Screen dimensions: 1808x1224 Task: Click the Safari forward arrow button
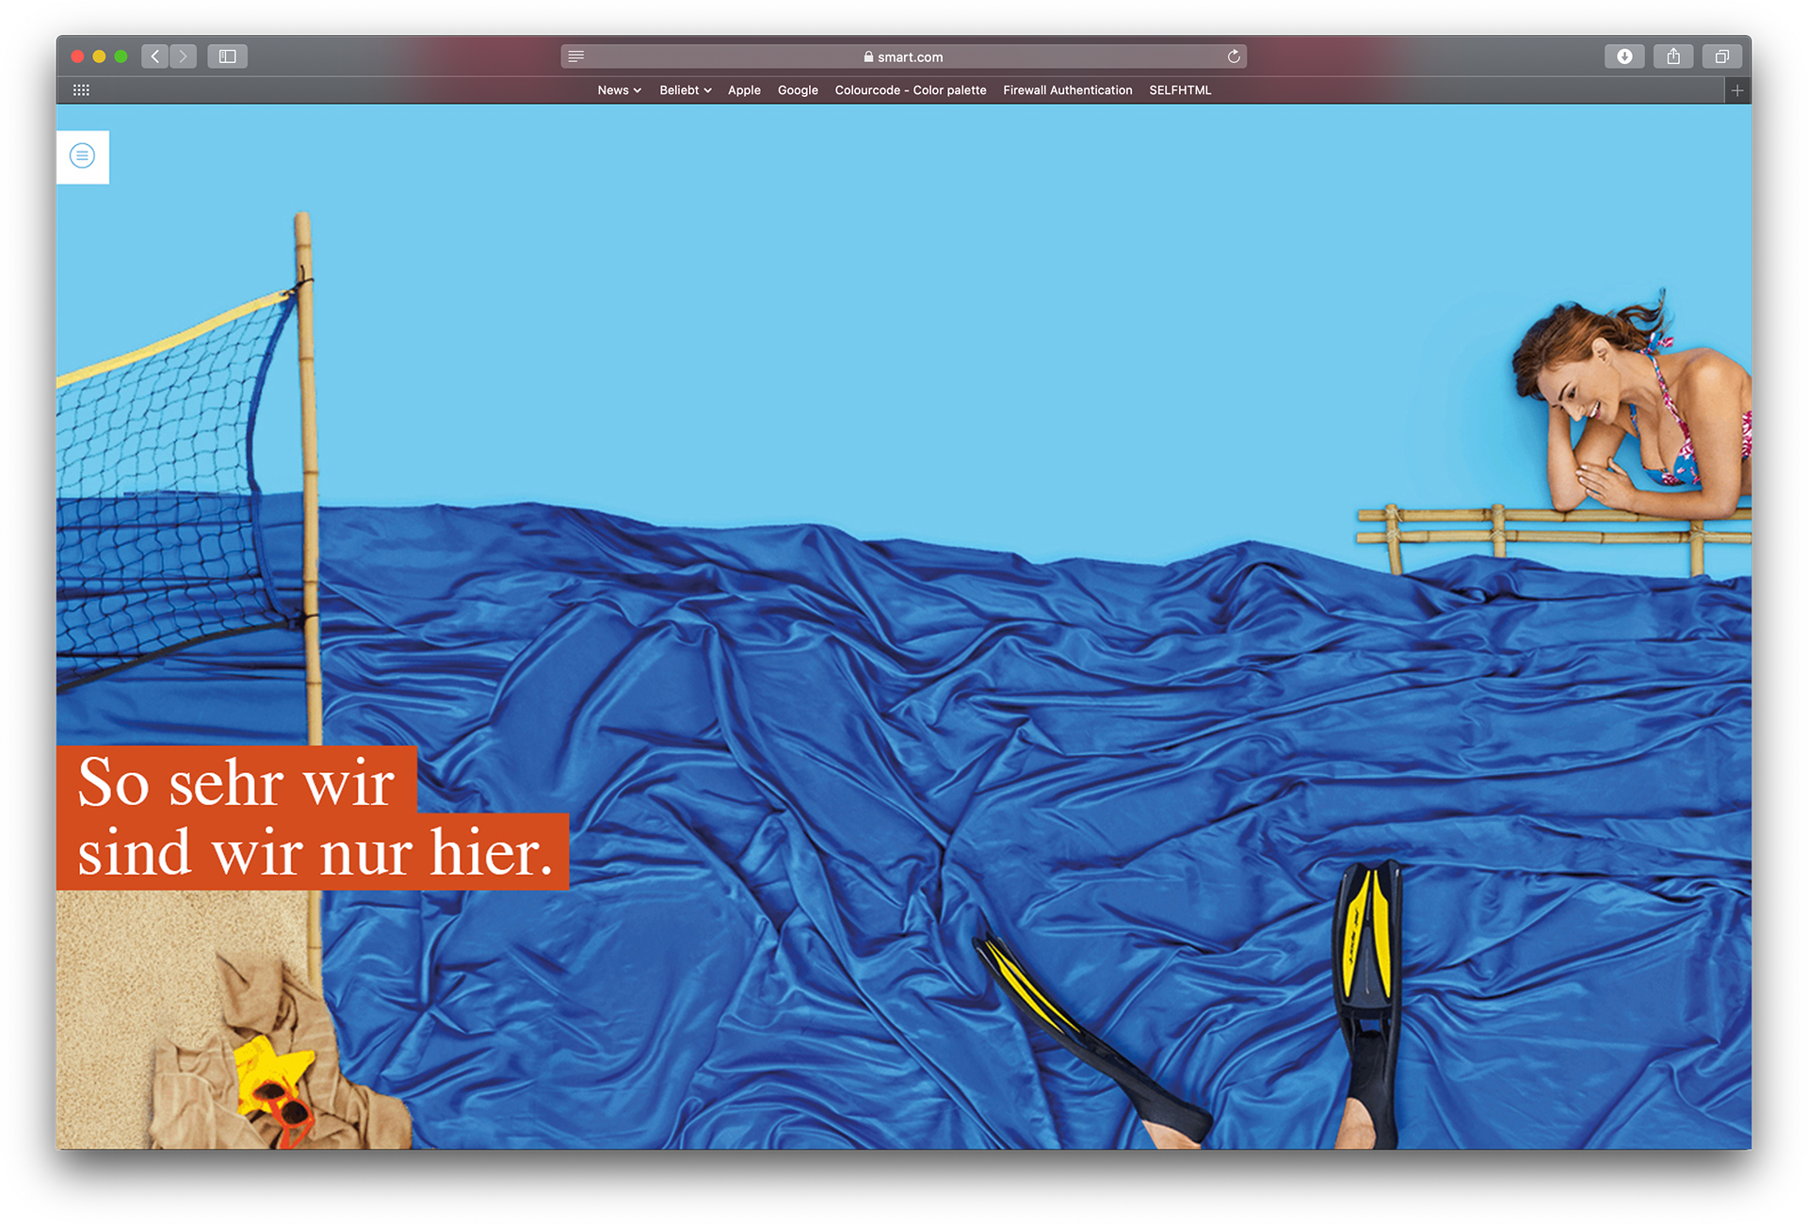point(184,56)
